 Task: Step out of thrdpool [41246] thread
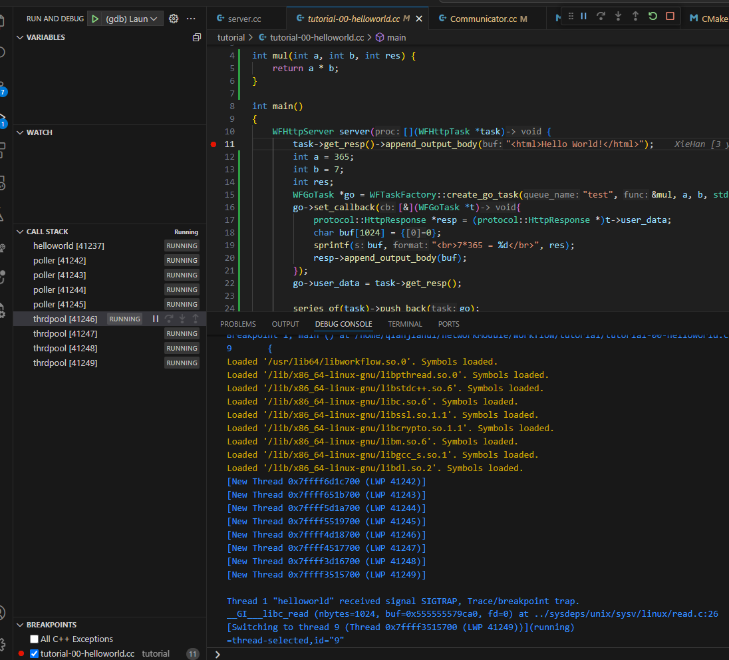coord(196,319)
